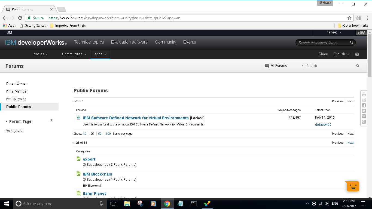Open the IBM Blockchain category
372x209 pixels.
[x=97, y=174]
